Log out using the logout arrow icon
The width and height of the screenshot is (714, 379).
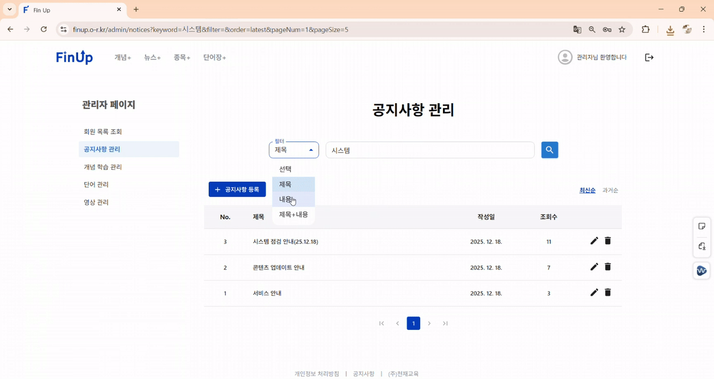point(649,57)
